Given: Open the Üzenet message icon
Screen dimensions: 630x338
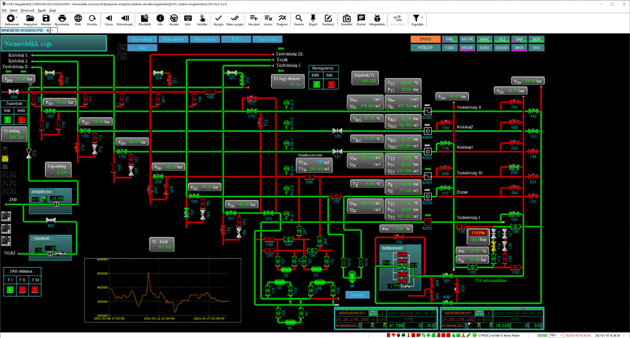Looking at the screenshot, I should [x=361, y=18].
